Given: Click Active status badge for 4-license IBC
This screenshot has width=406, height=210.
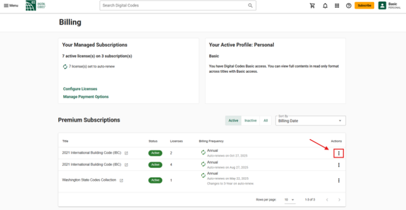Looking at the screenshot, I should pyautogui.click(x=155, y=165).
